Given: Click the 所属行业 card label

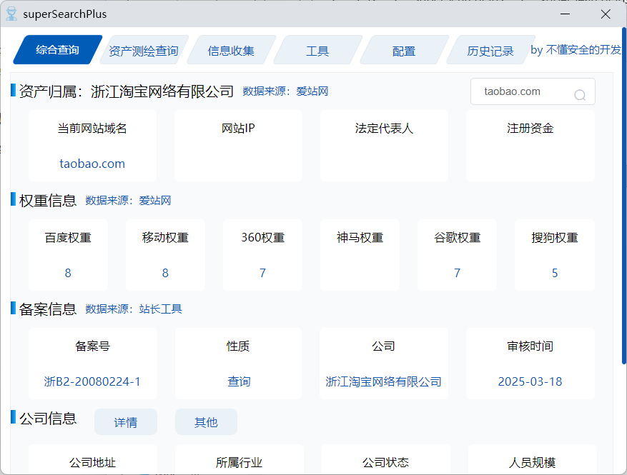Looking at the screenshot, I should click(239, 463).
